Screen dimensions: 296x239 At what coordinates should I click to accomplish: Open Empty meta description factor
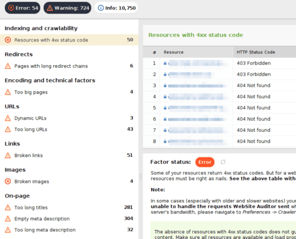(69, 219)
